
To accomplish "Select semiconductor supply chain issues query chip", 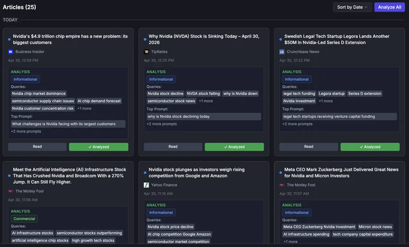I will coord(43,101).
